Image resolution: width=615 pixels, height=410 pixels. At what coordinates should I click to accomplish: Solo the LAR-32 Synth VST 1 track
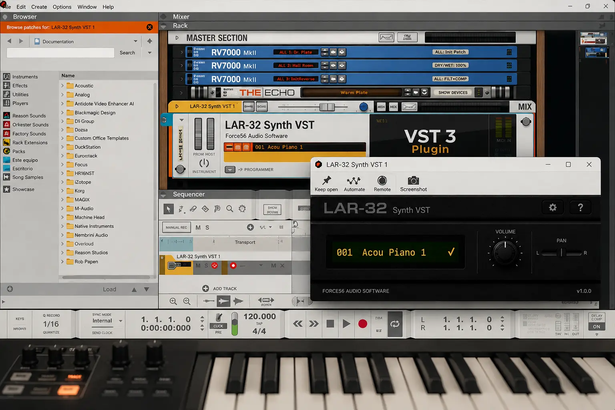point(206,265)
